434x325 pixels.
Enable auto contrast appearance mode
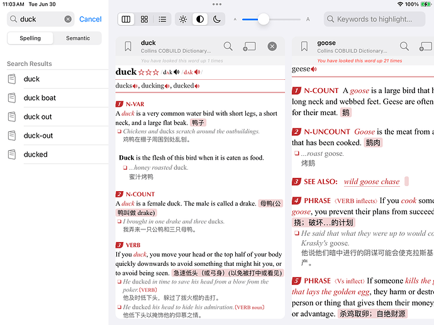point(200,19)
